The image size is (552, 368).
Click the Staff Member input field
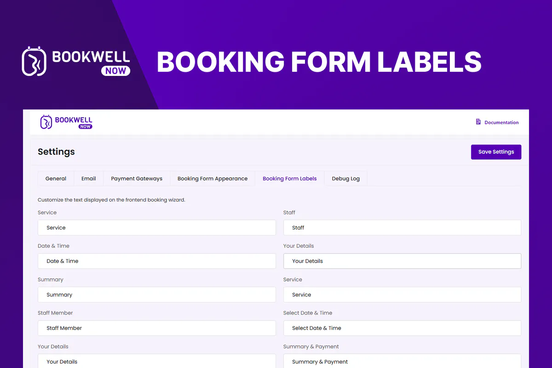point(157,328)
